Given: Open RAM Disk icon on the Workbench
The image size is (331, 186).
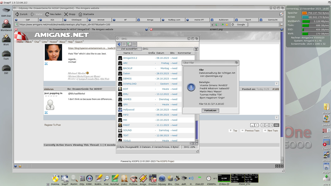Looking at the screenshot, I should [x=6, y=12].
